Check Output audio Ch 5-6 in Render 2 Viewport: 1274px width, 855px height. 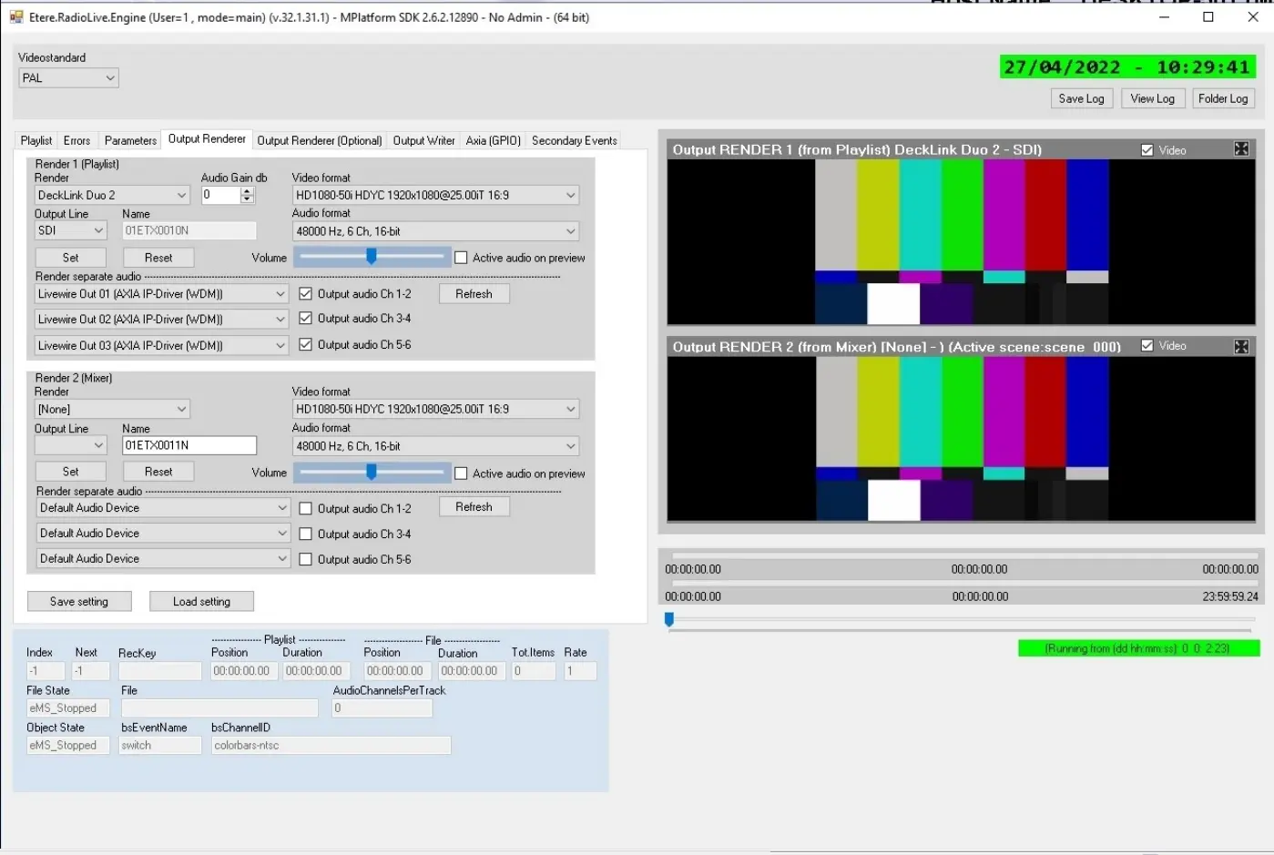(306, 560)
